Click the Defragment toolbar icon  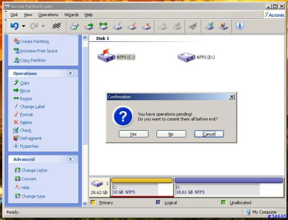coord(224,26)
